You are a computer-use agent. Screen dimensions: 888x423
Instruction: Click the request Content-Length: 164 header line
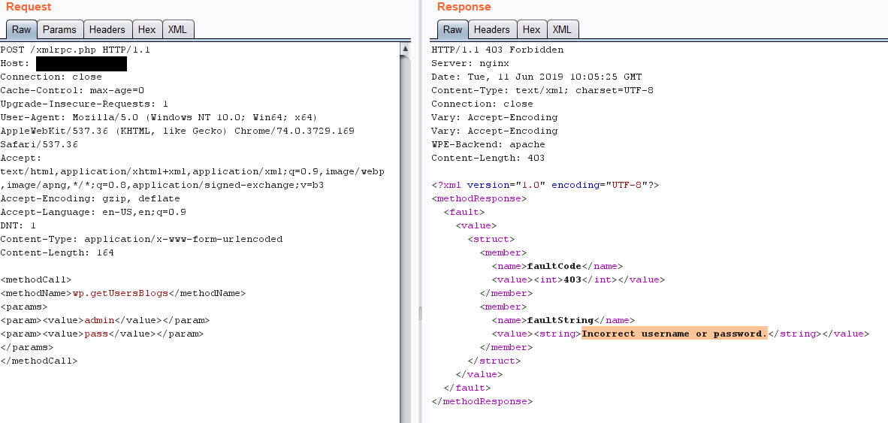coord(57,252)
